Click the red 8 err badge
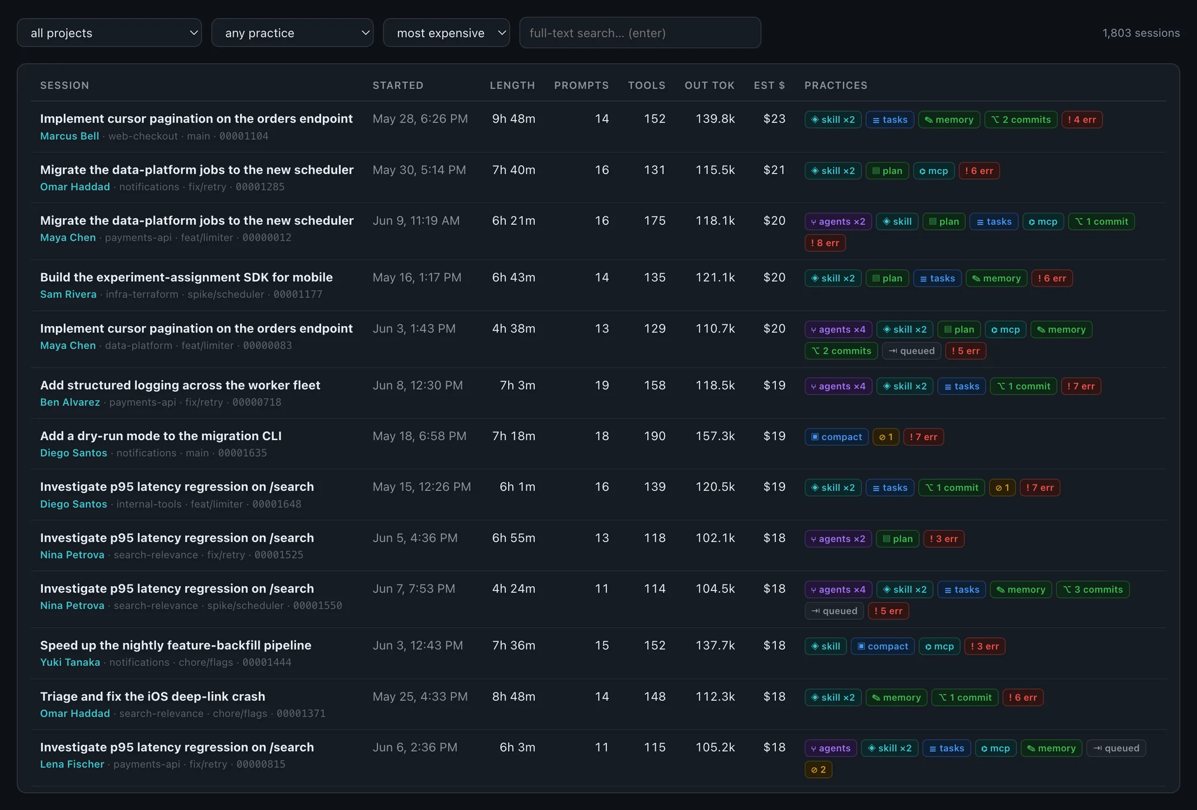The image size is (1197, 810). [x=825, y=243]
